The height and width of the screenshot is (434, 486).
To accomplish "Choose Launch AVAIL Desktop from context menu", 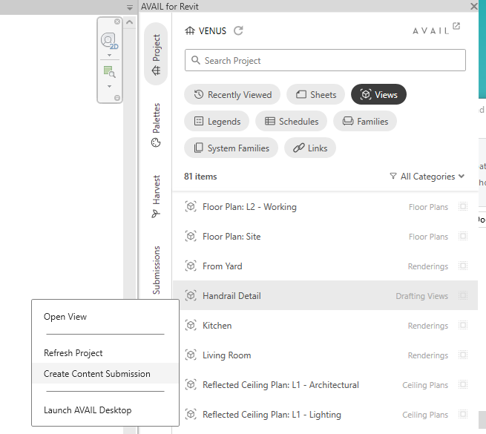I will coord(105,410).
